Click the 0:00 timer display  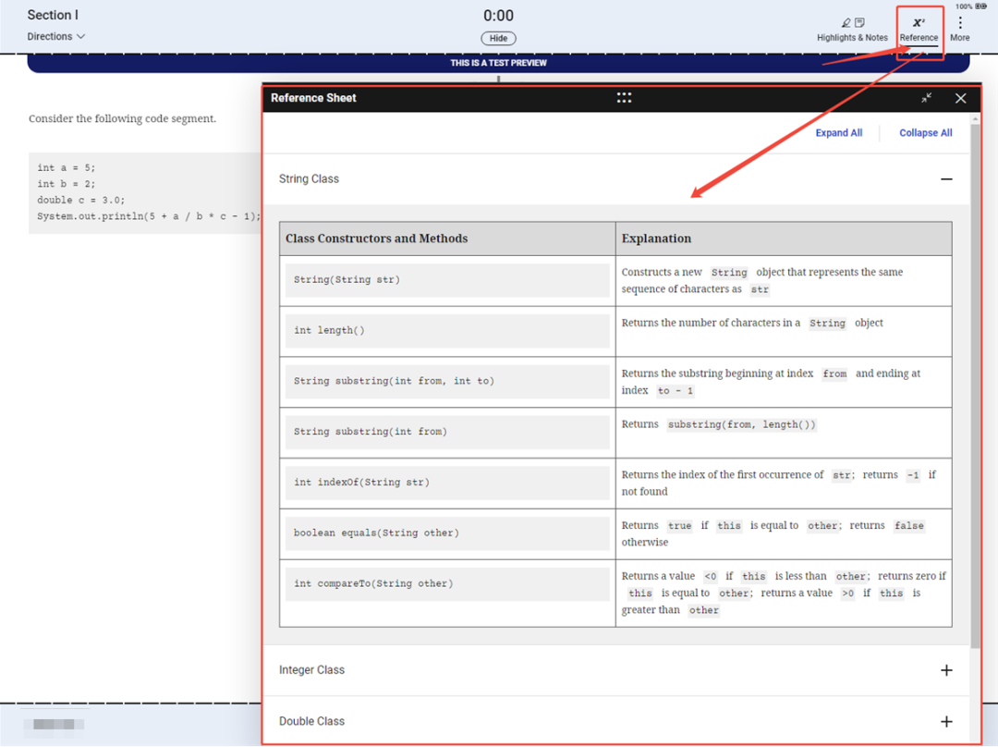pyautogui.click(x=498, y=16)
